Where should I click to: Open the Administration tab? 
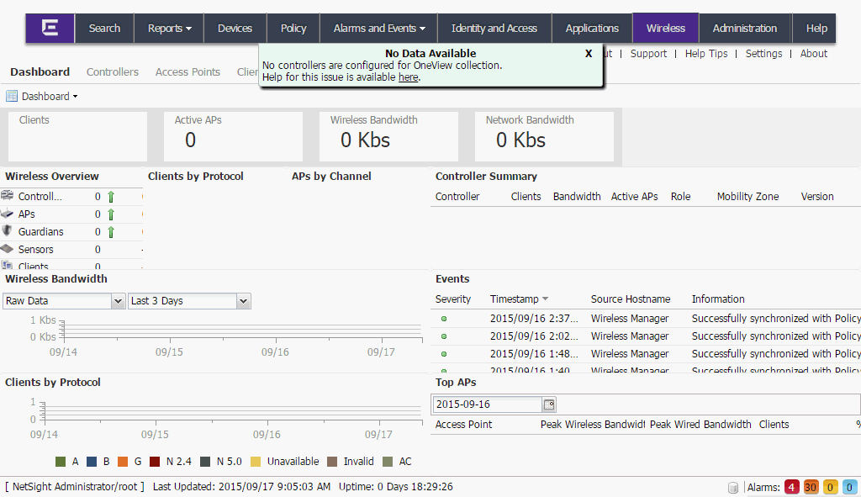click(745, 28)
